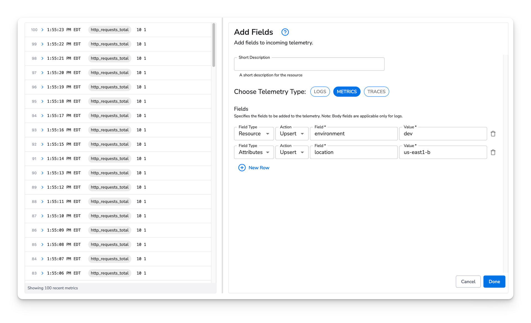
Task: Expand metric entry row 88
Action: click(x=42, y=201)
